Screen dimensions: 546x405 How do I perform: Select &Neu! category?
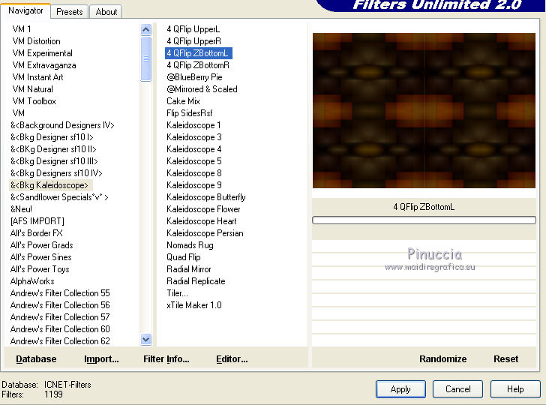point(21,209)
